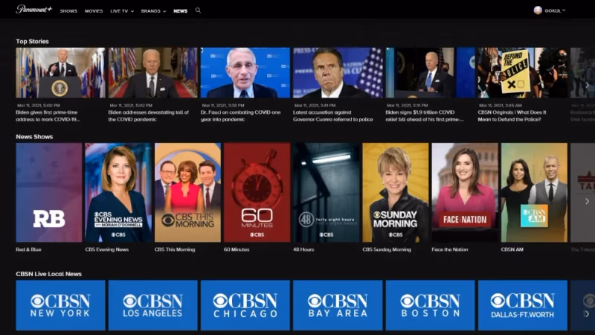Viewport: 595px width, 335px height.
Task: Open the CBS This Morning poster
Action: point(187,192)
